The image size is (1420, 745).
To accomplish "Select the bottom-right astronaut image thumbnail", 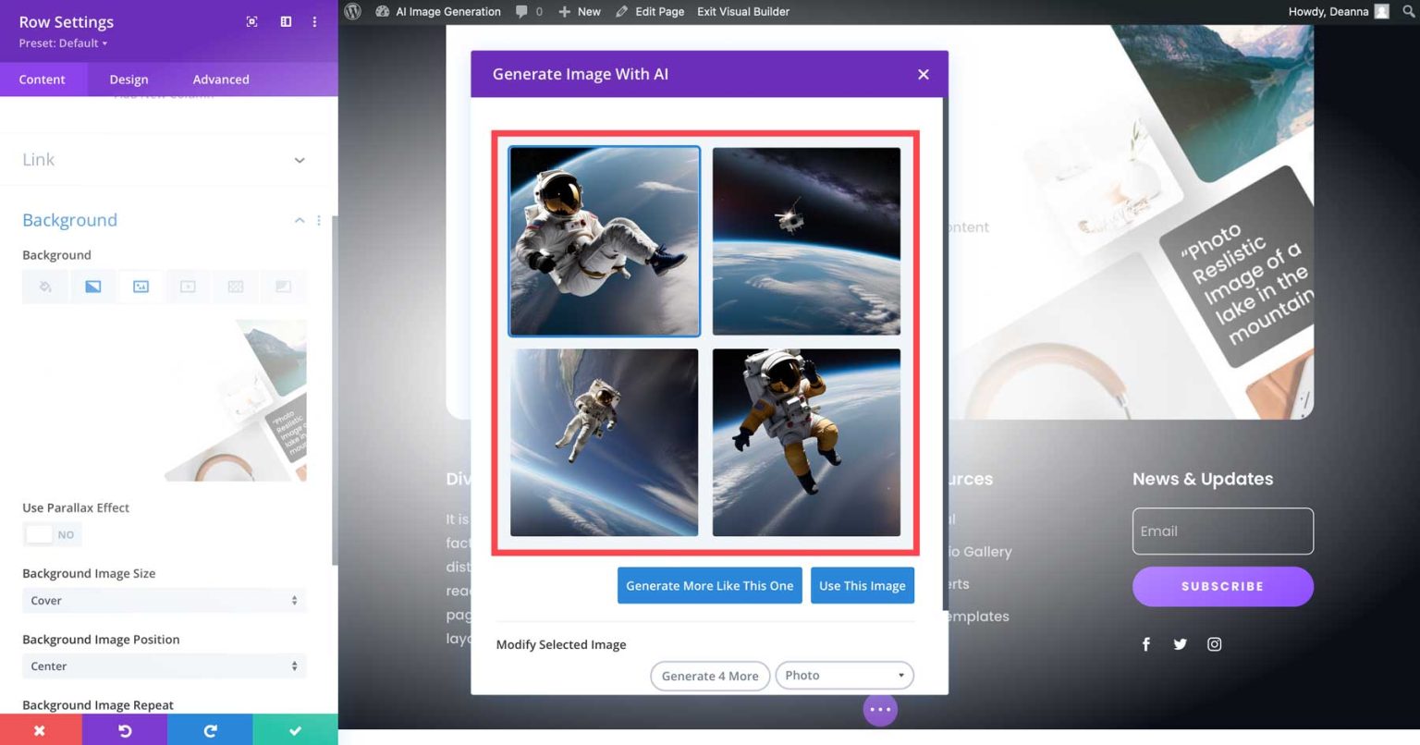I will [x=805, y=442].
